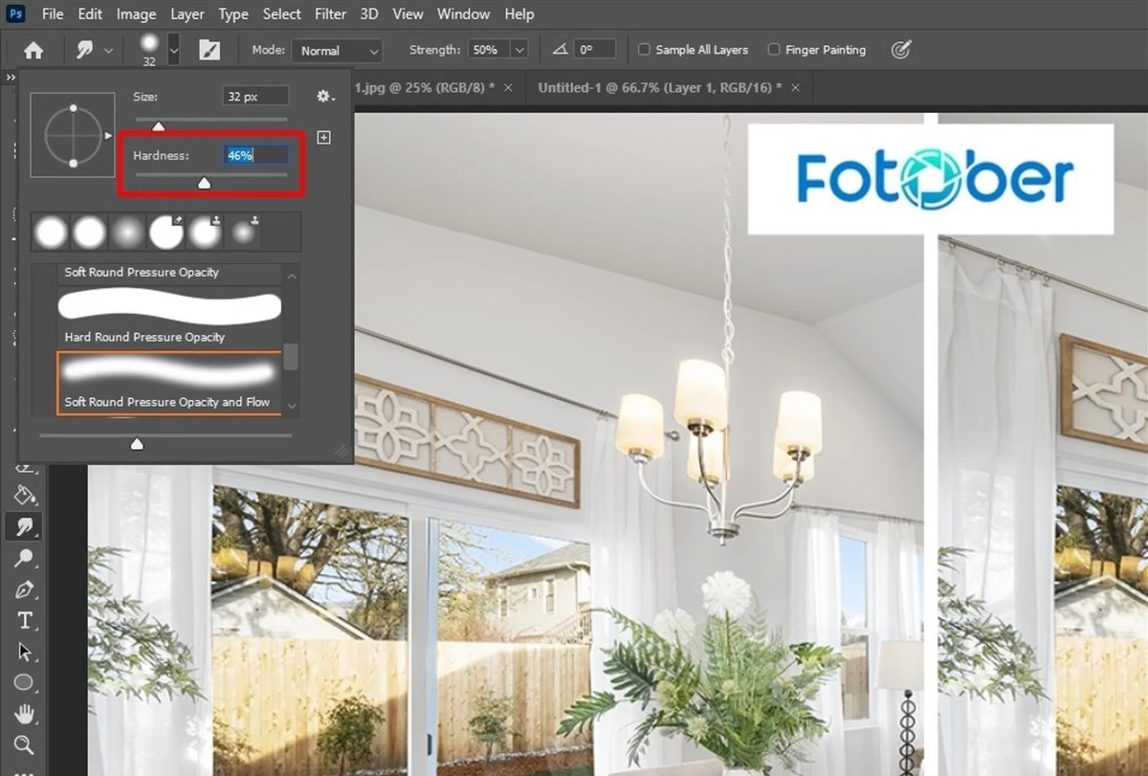1148x776 pixels.
Task: Select the Hand tool
Action: click(24, 714)
